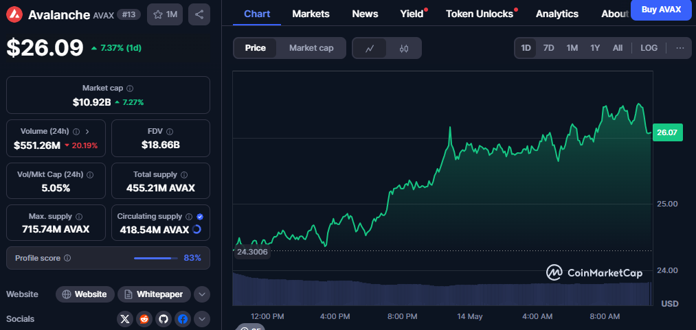Click the $18.66B FDV value
Image resolution: width=696 pixels, height=330 pixels.
[x=161, y=145]
